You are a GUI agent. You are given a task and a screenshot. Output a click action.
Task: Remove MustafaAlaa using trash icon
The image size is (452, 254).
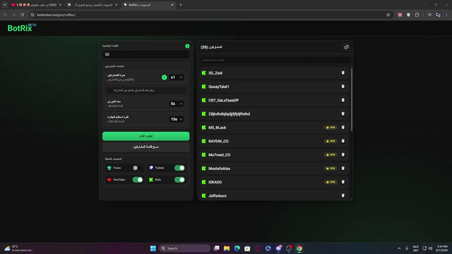pyautogui.click(x=343, y=168)
